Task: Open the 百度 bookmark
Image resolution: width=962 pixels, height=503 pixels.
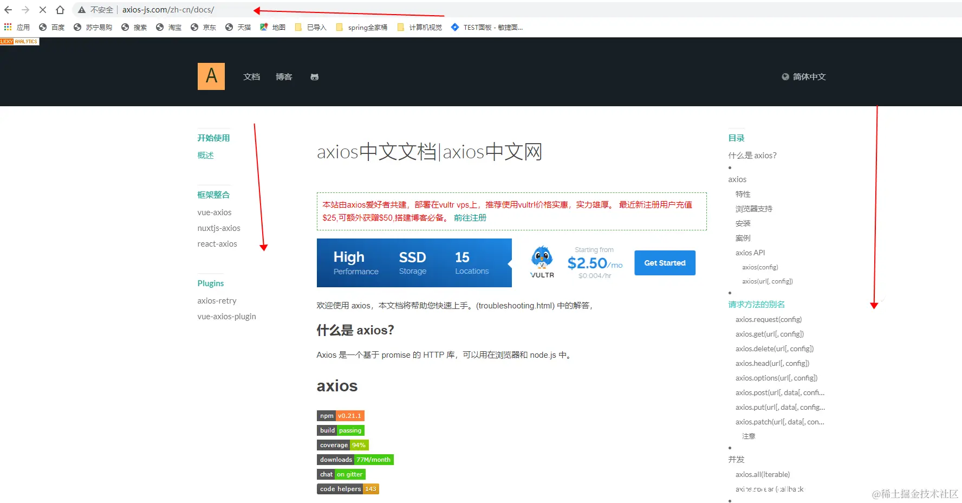Action: 51,27
